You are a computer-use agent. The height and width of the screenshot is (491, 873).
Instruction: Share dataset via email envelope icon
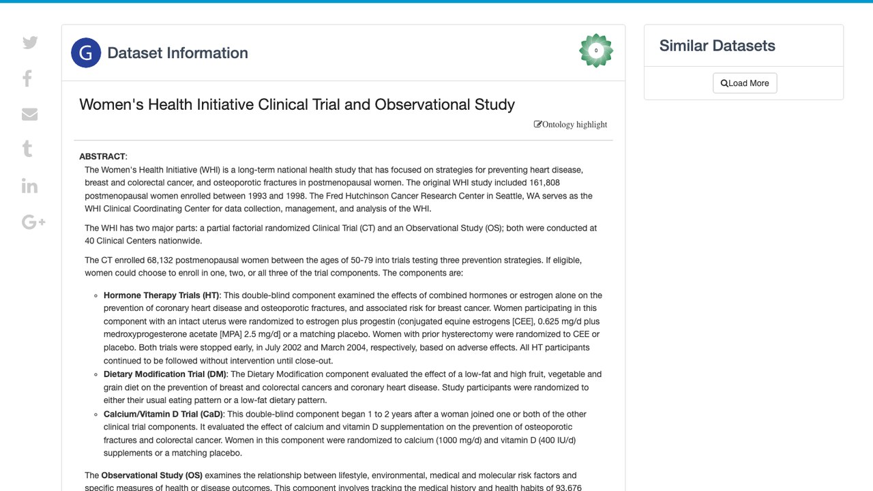(x=29, y=114)
